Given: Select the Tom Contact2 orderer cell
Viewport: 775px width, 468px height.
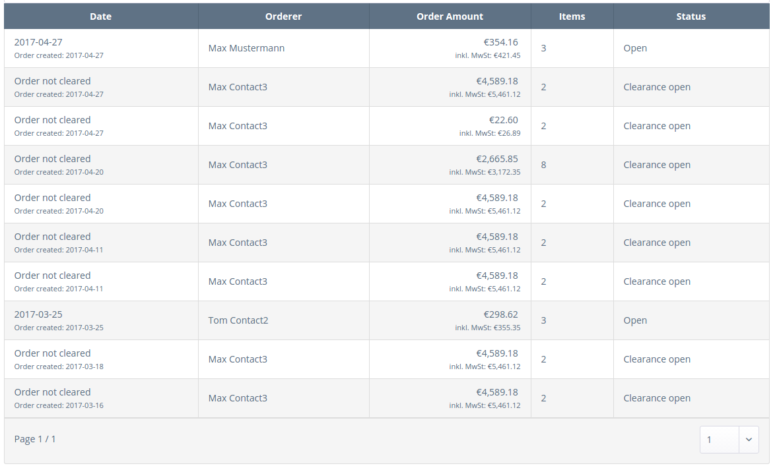Looking at the screenshot, I should (x=238, y=320).
